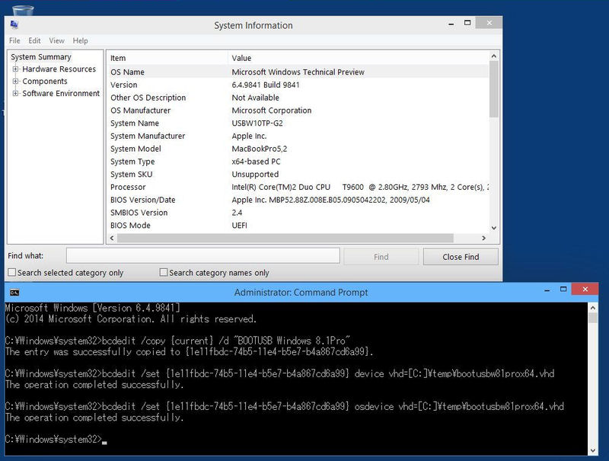Screen dimensions: 609x461
Task: Select the BIOS Mode row
Action: [298, 226]
